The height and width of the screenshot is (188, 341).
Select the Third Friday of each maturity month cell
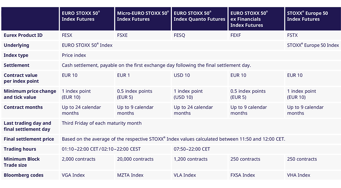pos(102,123)
